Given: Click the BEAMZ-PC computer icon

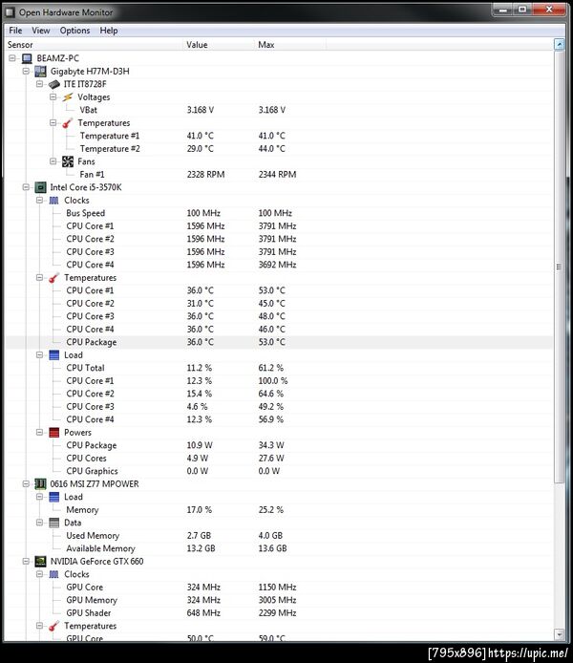Looking at the screenshot, I should (28, 58).
